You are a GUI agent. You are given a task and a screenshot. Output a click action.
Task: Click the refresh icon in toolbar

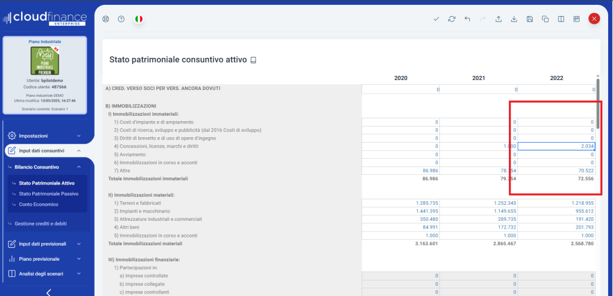452,19
